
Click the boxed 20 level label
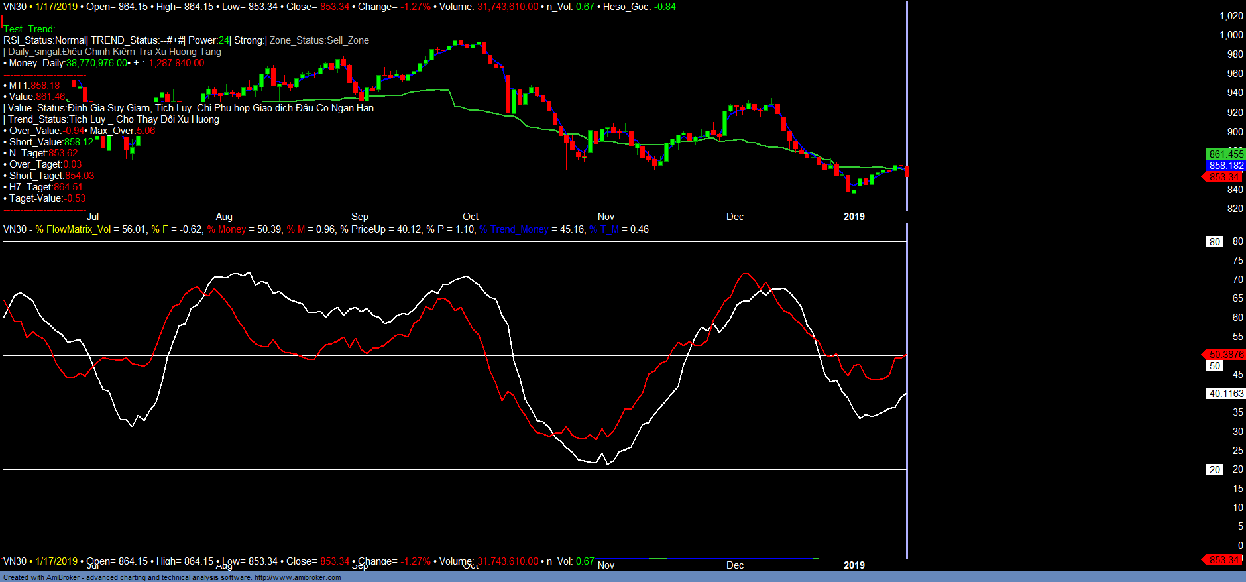click(1214, 470)
